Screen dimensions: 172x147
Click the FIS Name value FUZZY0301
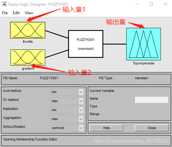coord(49,78)
